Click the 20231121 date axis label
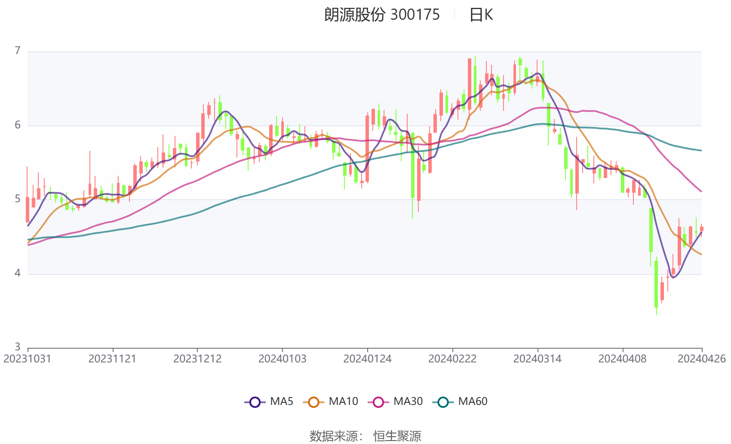This screenshot has height=444, width=731. 112,359
